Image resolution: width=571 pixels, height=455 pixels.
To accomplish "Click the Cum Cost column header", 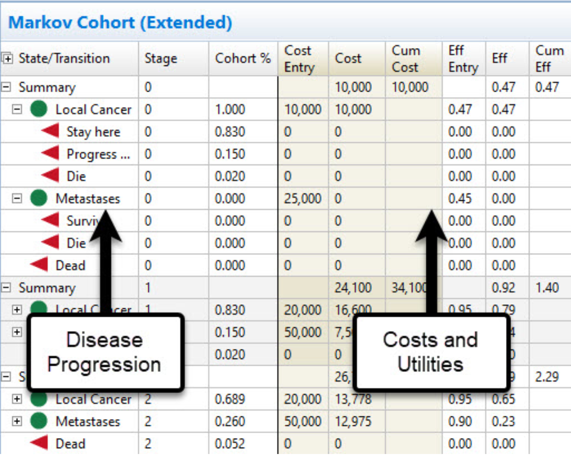I will (405, 58).
